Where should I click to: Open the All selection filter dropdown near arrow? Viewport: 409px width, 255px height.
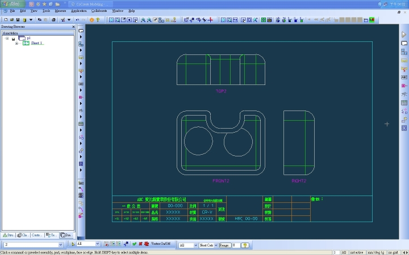97,244
